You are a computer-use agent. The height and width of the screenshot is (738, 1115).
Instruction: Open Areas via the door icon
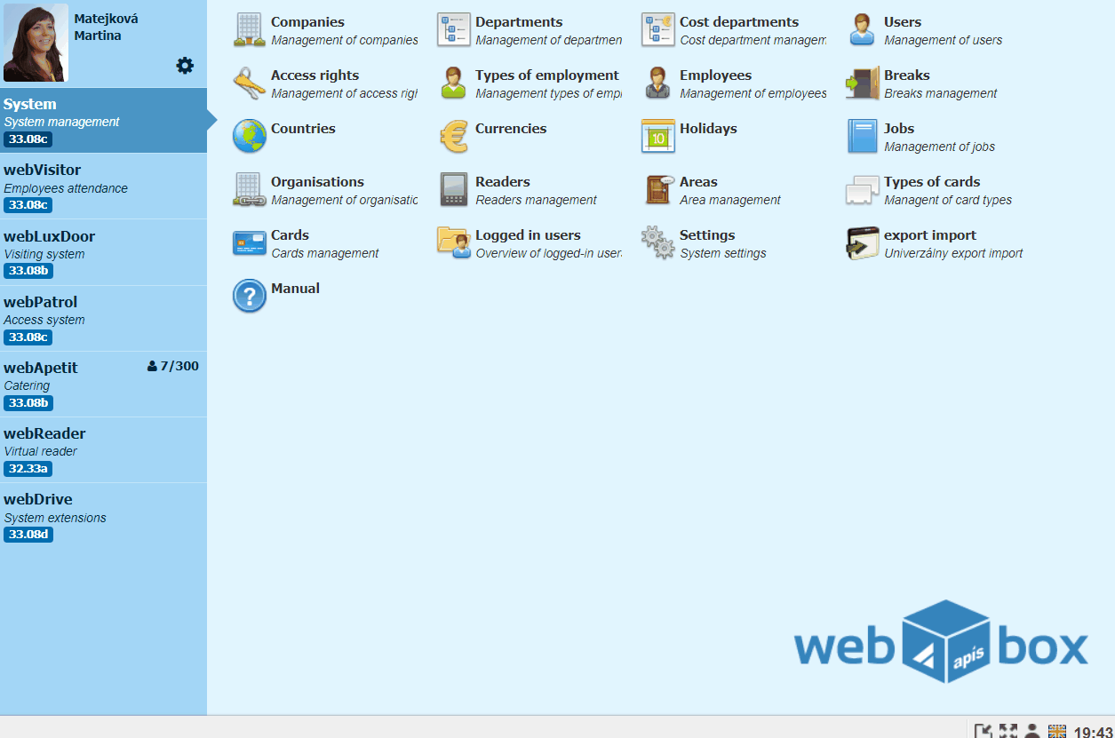pos(658,190)
